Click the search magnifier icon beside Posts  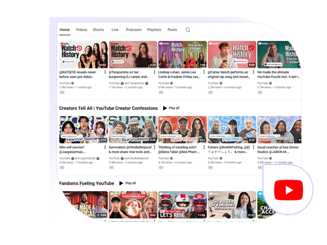[188, 30]
